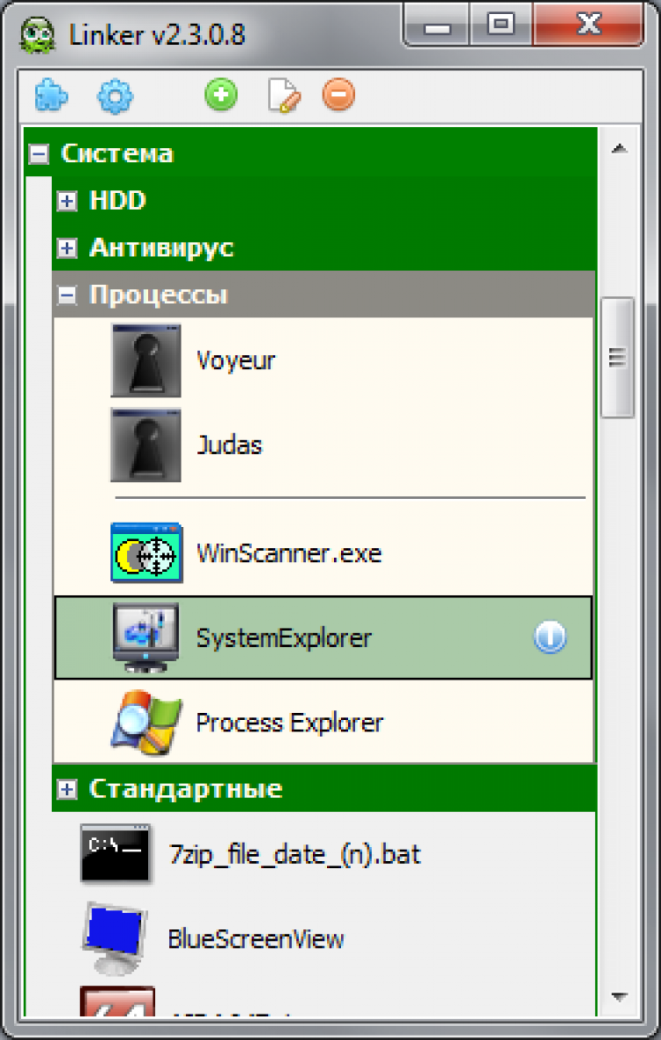Click the Voyeur keyhole icon
Screen dimensions: 661x1040
point(145,360)
